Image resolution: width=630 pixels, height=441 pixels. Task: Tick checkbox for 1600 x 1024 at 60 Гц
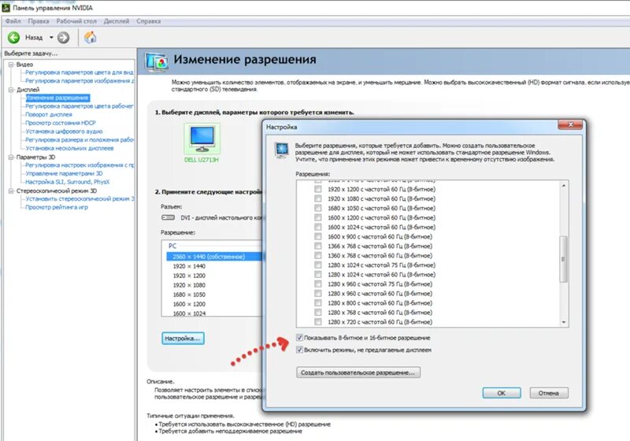point(318,227)
